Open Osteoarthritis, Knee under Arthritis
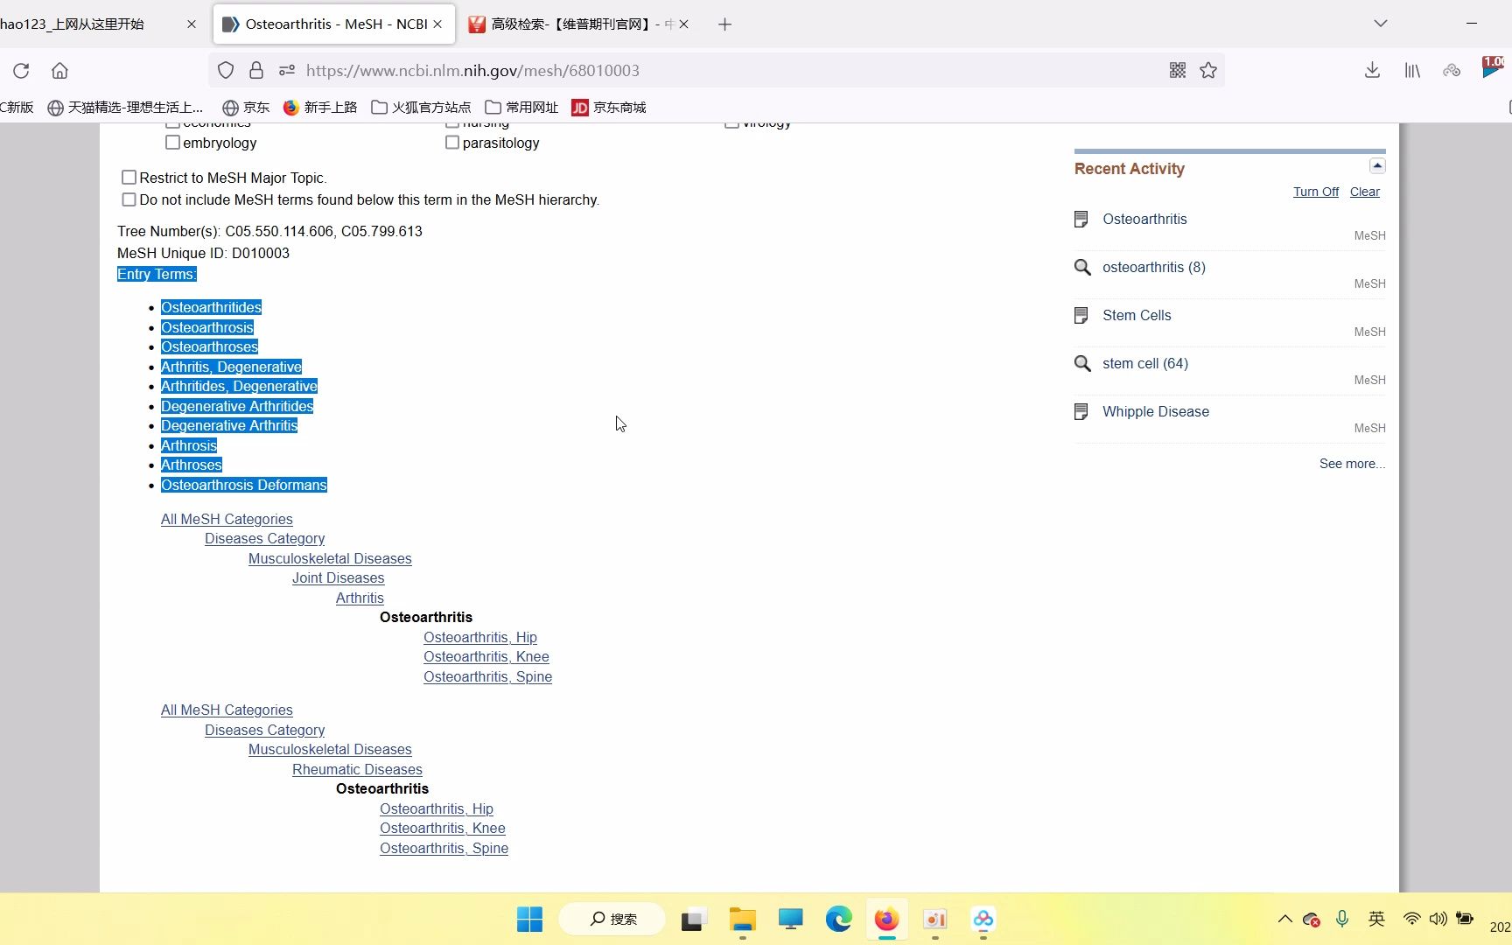This screenshot has height=945, width=1512. (486, 657)
